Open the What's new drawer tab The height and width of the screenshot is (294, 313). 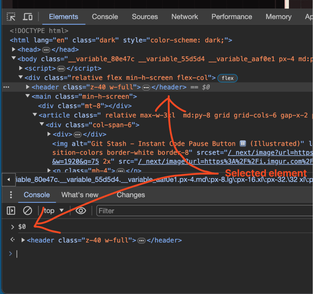click(x=80, y=194)
